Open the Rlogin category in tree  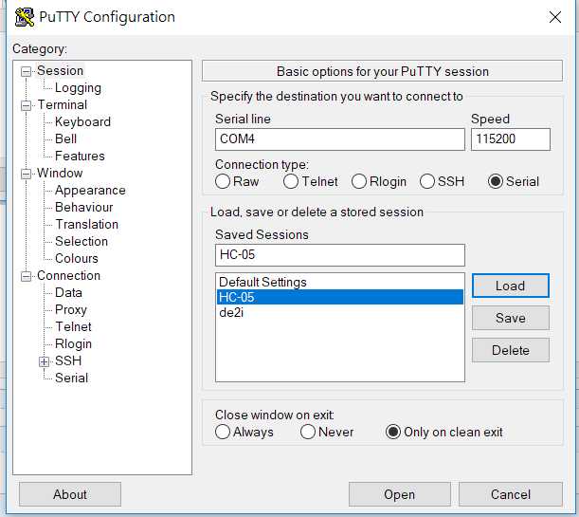[x=73, y=343]
